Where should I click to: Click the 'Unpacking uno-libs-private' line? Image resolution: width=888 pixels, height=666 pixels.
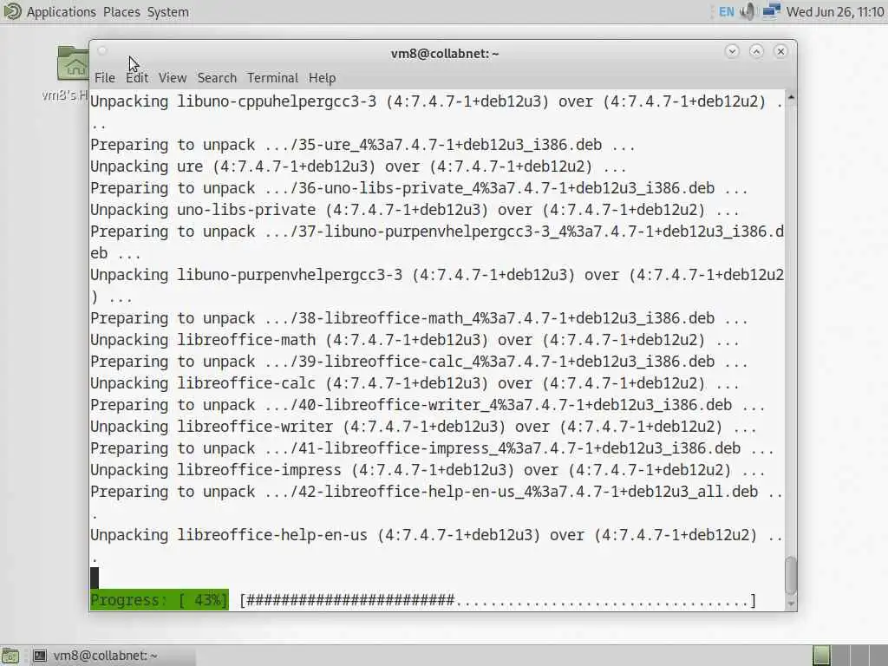[415, 210]
